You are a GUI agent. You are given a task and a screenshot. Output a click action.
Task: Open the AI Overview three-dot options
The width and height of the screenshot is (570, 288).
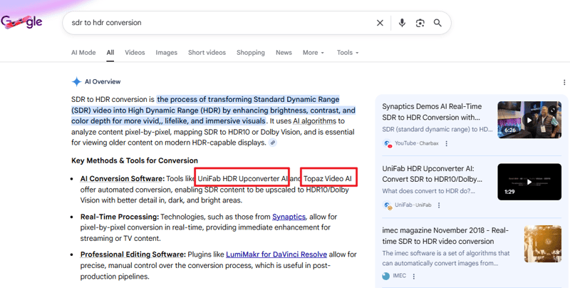(x=564, y=82)
